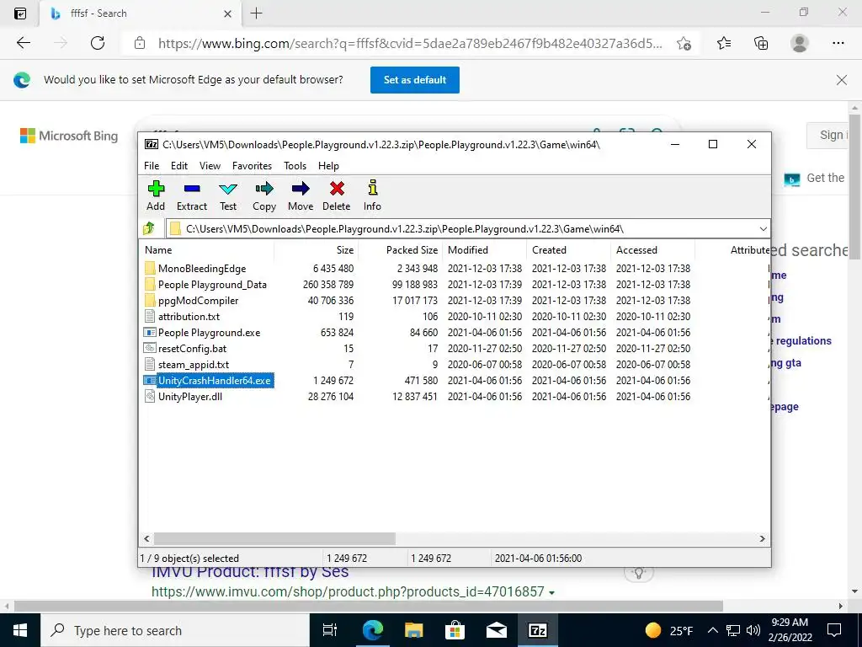Click the Info toolbar icon

[373, 188]
